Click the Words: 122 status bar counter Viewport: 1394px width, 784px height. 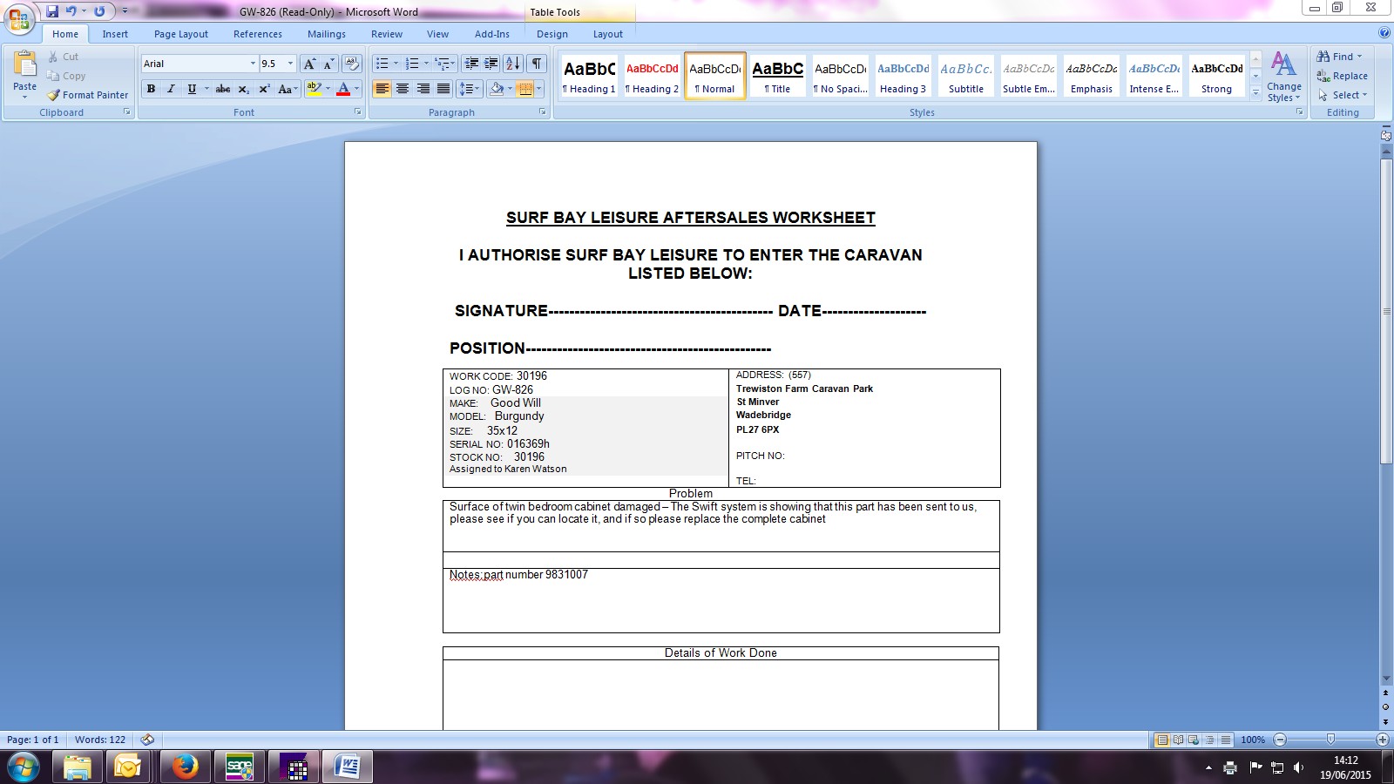pyautogui.click(x=100, y=740)
